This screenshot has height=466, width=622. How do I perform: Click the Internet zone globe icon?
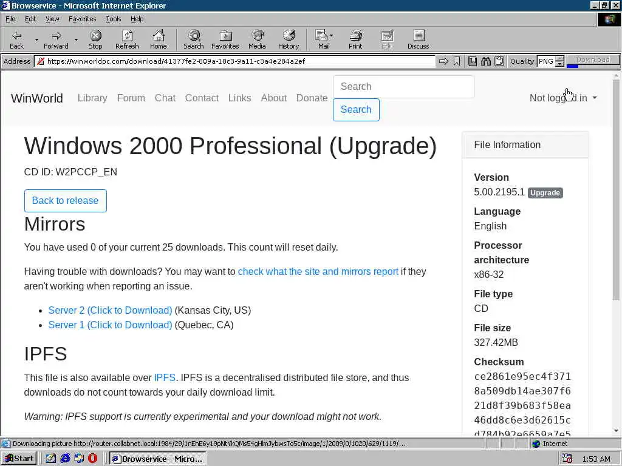click(536, 444)
